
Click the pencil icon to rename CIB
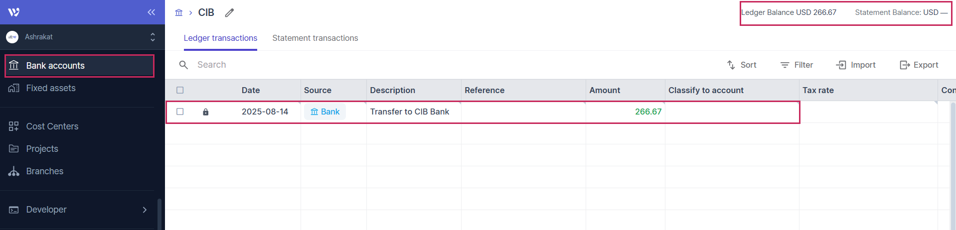tap(229, 13)
